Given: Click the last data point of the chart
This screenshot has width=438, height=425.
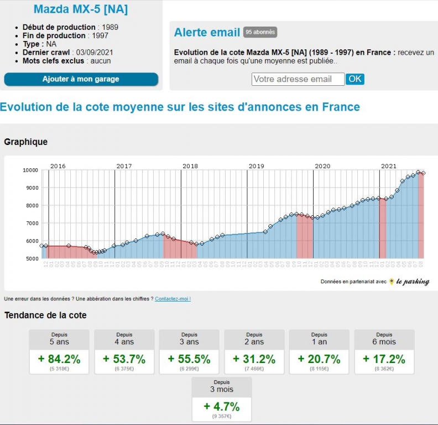Looking at the screenshot, I should tap(424, 173).
